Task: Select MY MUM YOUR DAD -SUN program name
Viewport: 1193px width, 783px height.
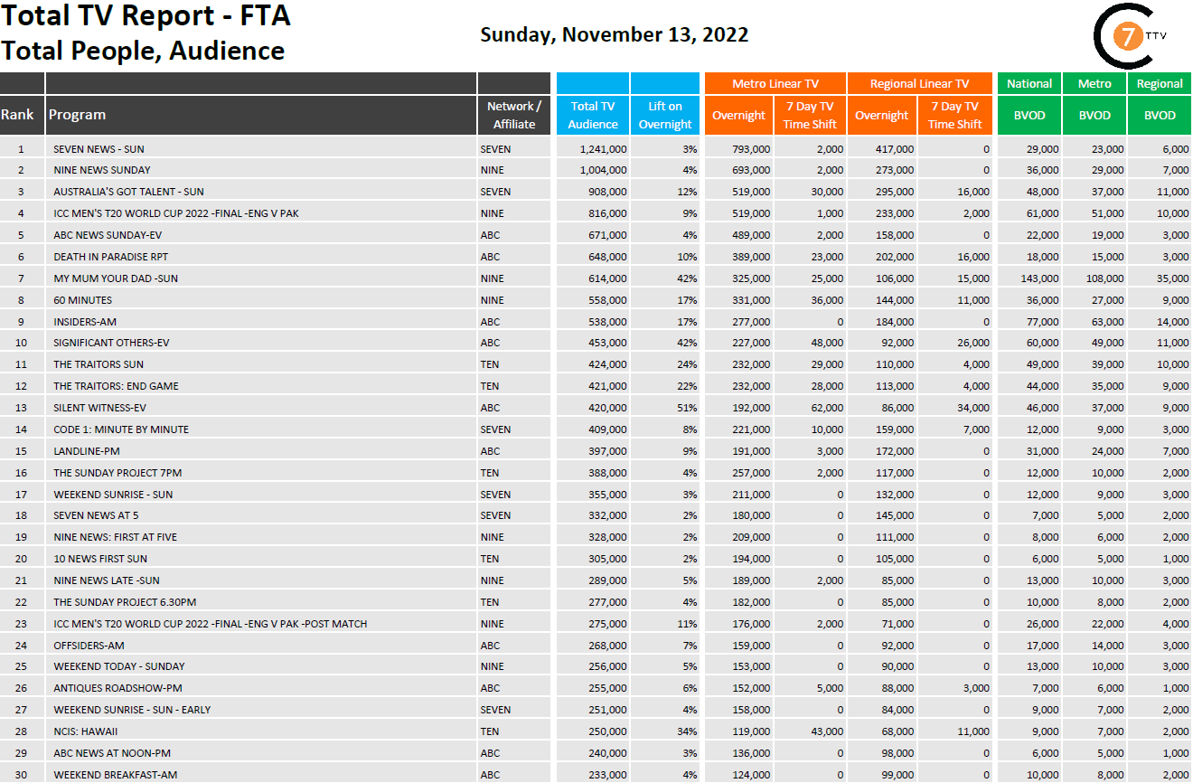Action: point(116,278)
